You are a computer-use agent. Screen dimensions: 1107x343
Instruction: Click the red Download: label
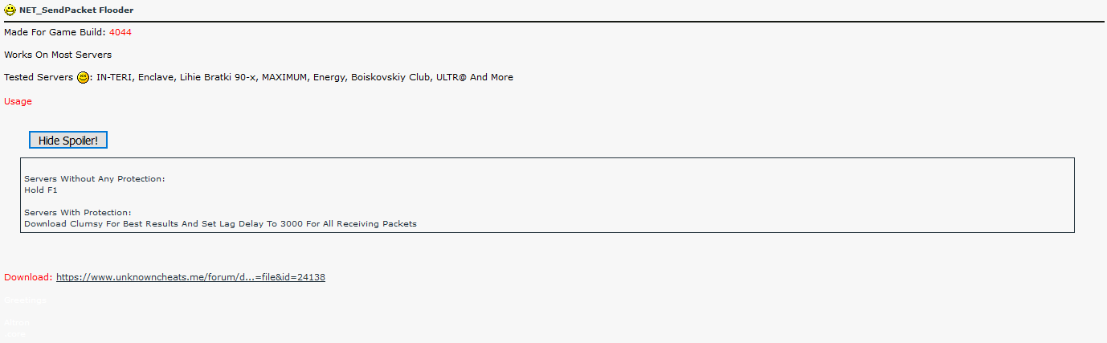(x=28, y=277)
